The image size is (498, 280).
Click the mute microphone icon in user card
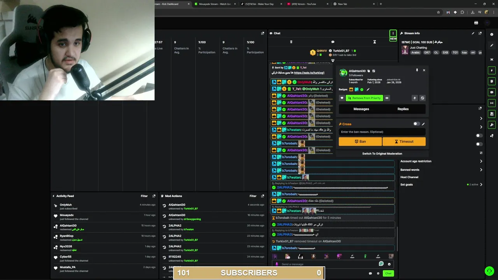pos(415,98)
